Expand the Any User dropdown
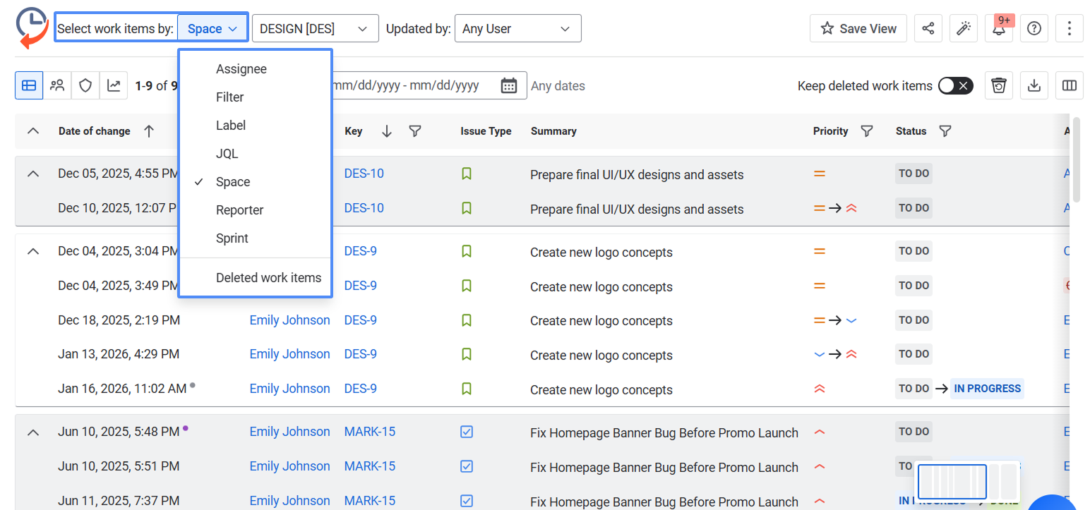This screenshot has width=1090, height=510. pyautogui.click(x=517, y=29)
